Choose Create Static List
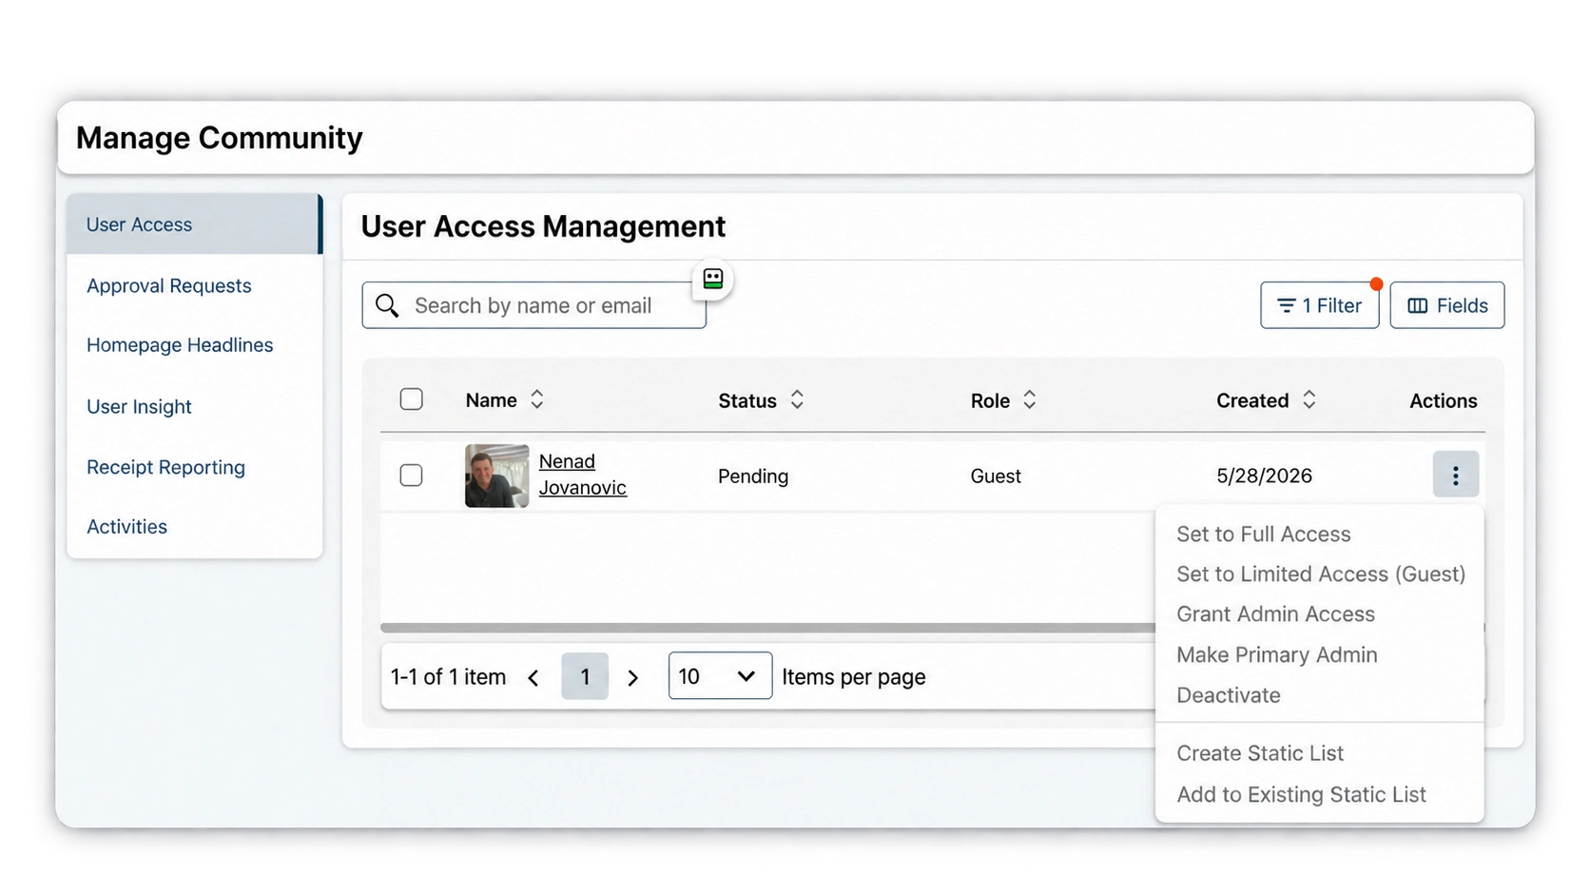The image size is (1590, 895). point(1260,752)
